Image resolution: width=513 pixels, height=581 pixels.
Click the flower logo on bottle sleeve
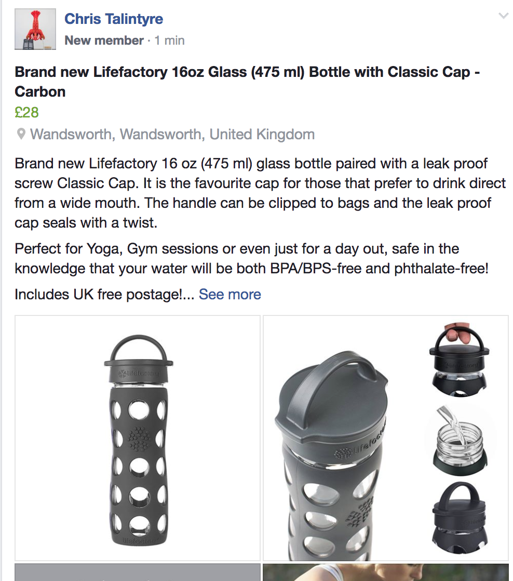pos(139,439)
